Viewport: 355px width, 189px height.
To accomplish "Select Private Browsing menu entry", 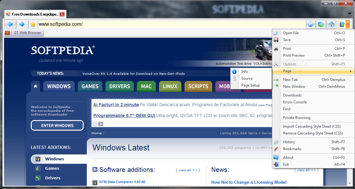I will pyautogui.click(x=313, y=118).
